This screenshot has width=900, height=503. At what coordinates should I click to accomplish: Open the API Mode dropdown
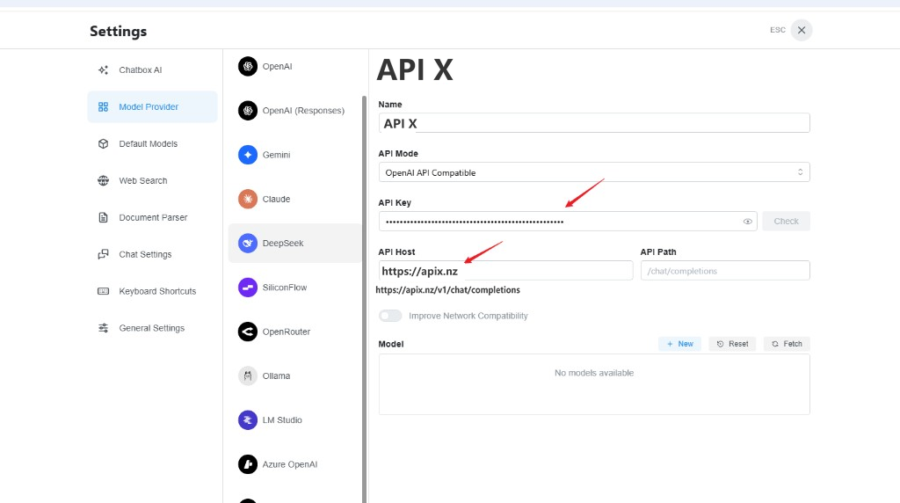pyautogui.click(x=594, y=172)
